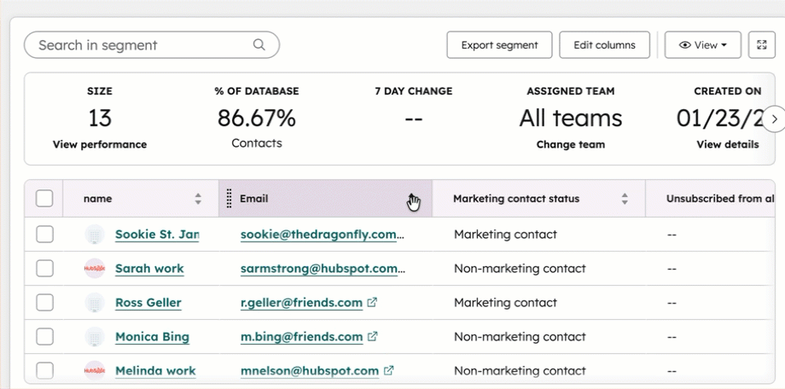Tick the checkbox for Sookie St. James
Viewport: 785px width, 389px height.
pyautogui.click(x=44, y=235)
